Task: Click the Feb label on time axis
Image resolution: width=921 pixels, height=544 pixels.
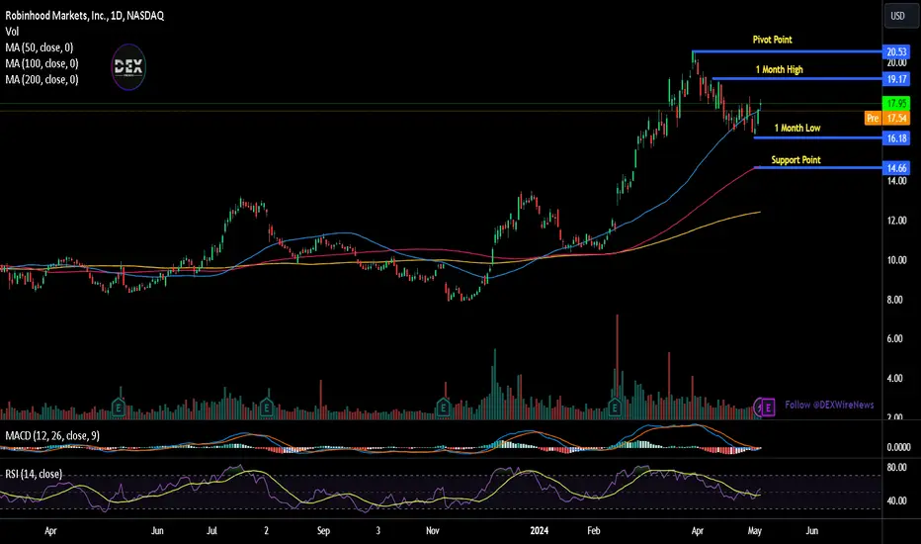Action: [594, 530]
